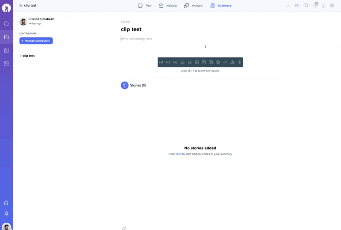
Task: Open the share icon in header
Action: tap(315, 6)
